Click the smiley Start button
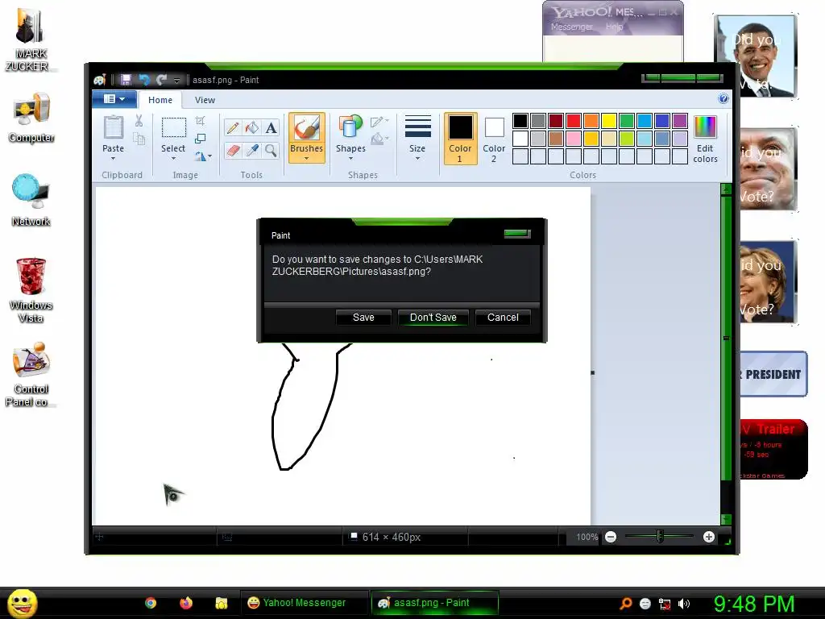 pos(22,603)
